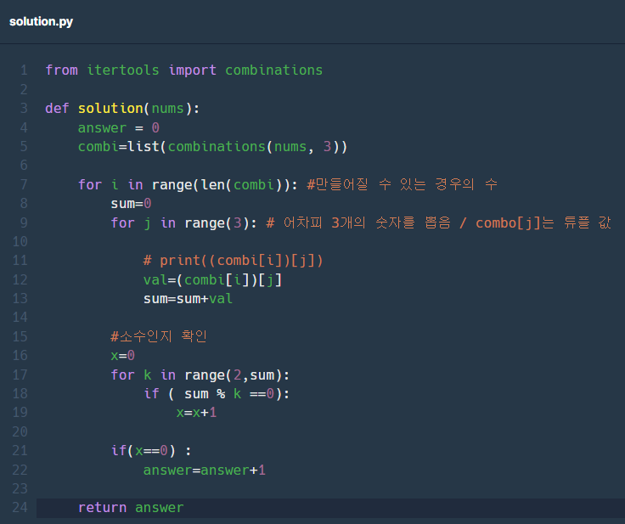The height and width of the screenshot is (524, 625).
Task: Click 'for j in range(3):' code
Action: 183,223
